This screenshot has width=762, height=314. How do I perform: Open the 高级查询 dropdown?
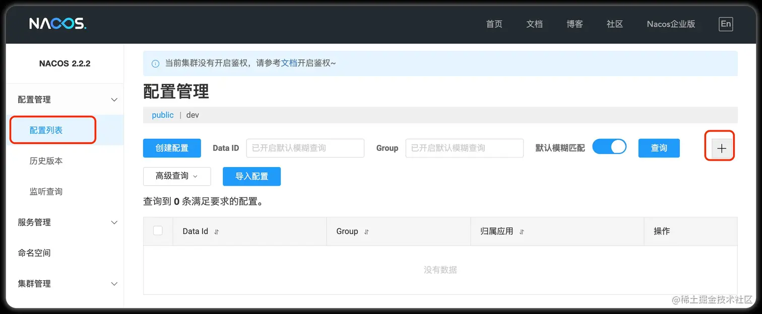[177, 176]
